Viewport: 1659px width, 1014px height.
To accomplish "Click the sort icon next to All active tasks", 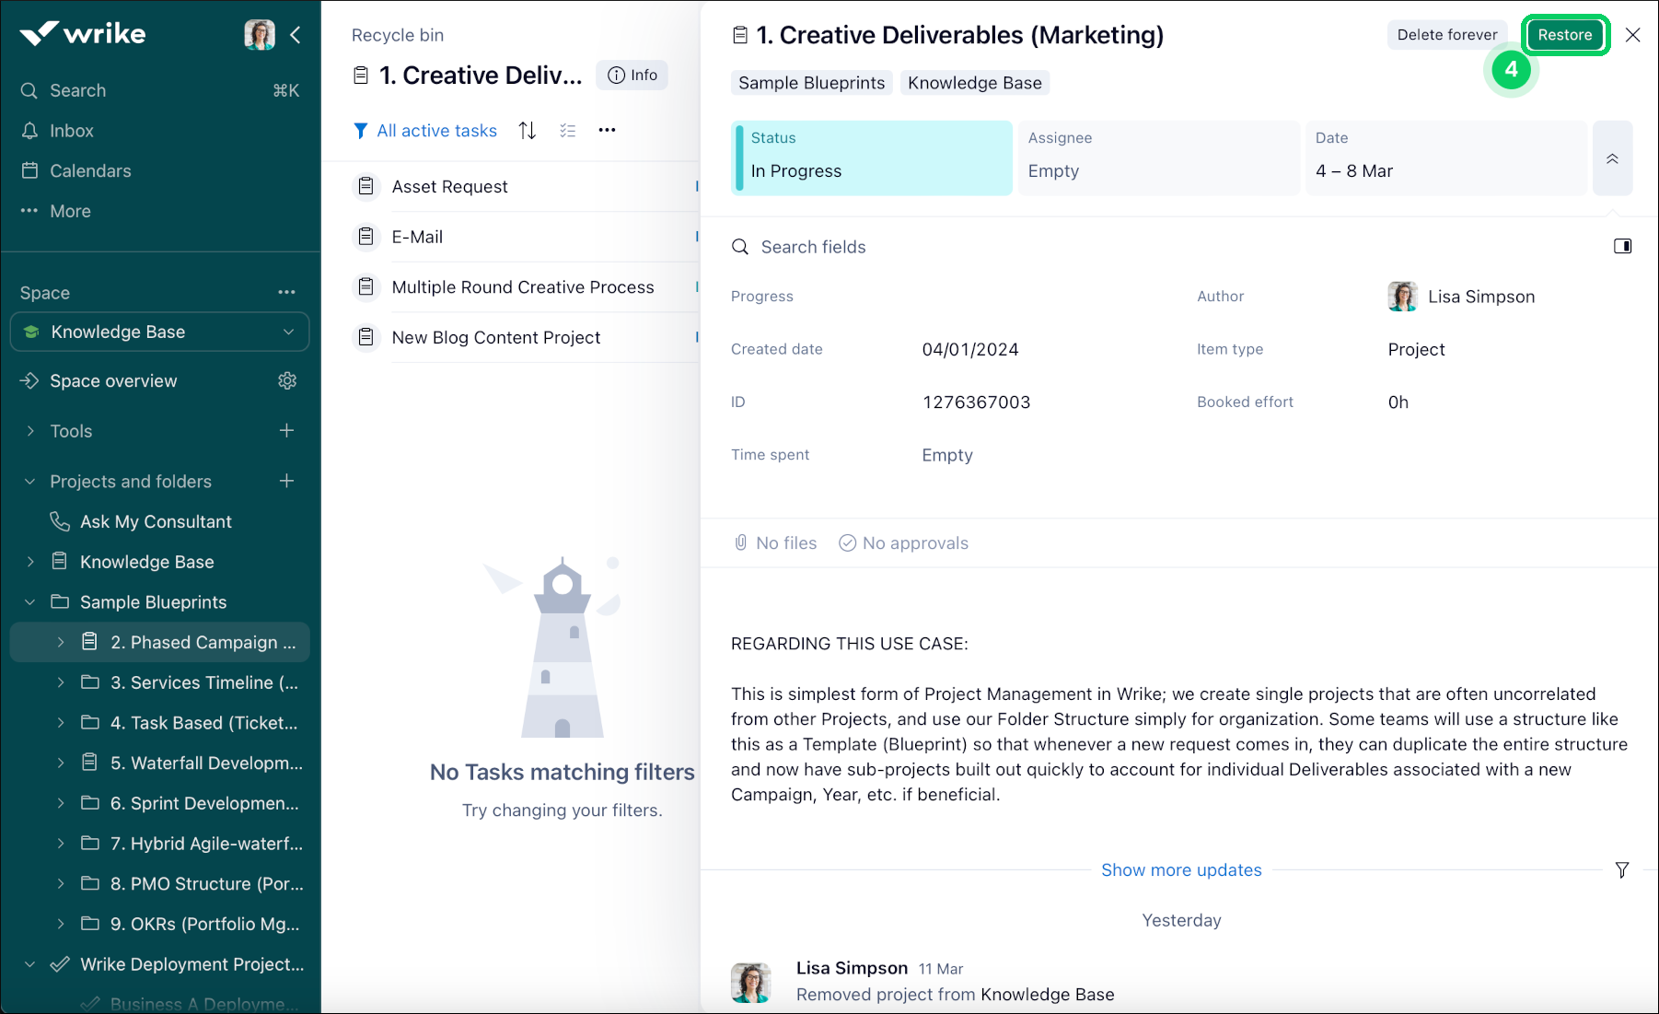I will (x=527, y=130).
